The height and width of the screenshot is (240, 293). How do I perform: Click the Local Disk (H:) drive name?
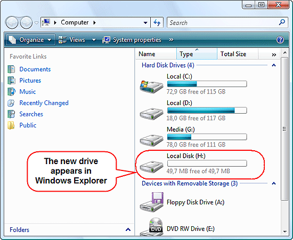tap(186, 156)
